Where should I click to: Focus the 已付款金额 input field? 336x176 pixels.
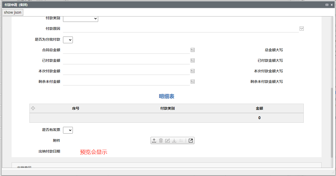[126, 60]
